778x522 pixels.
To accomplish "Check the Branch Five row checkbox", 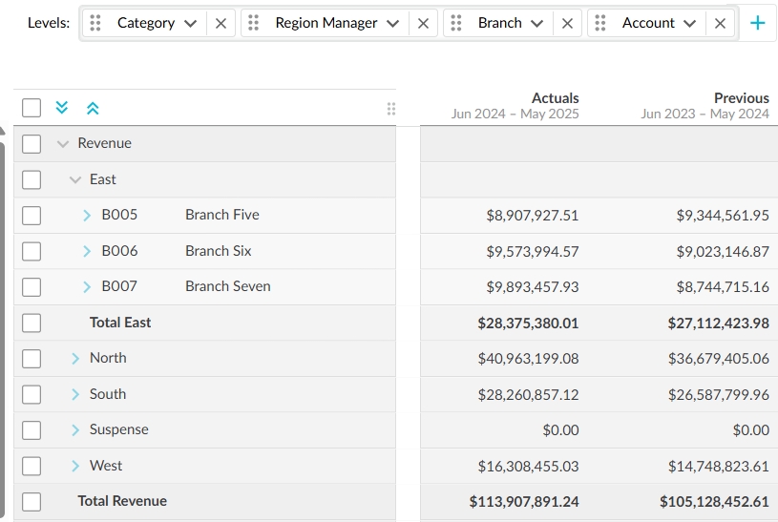I will 32,215.
